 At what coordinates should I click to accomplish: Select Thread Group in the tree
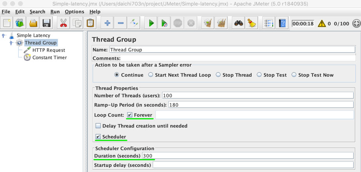point(41,43)
